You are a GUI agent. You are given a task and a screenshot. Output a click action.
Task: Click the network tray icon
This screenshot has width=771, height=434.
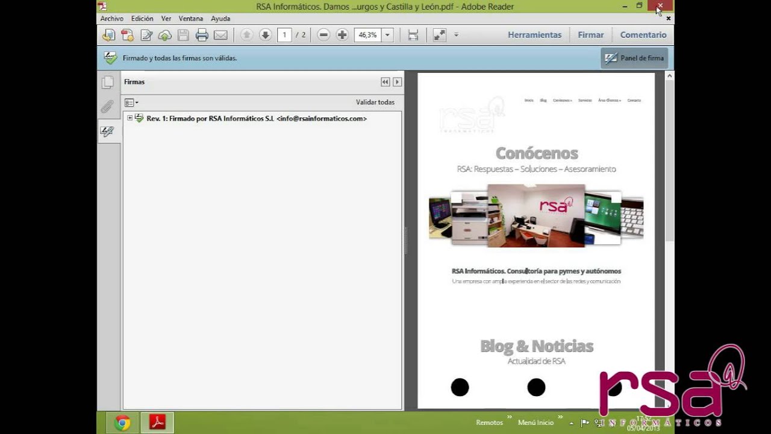click(598, 423)
